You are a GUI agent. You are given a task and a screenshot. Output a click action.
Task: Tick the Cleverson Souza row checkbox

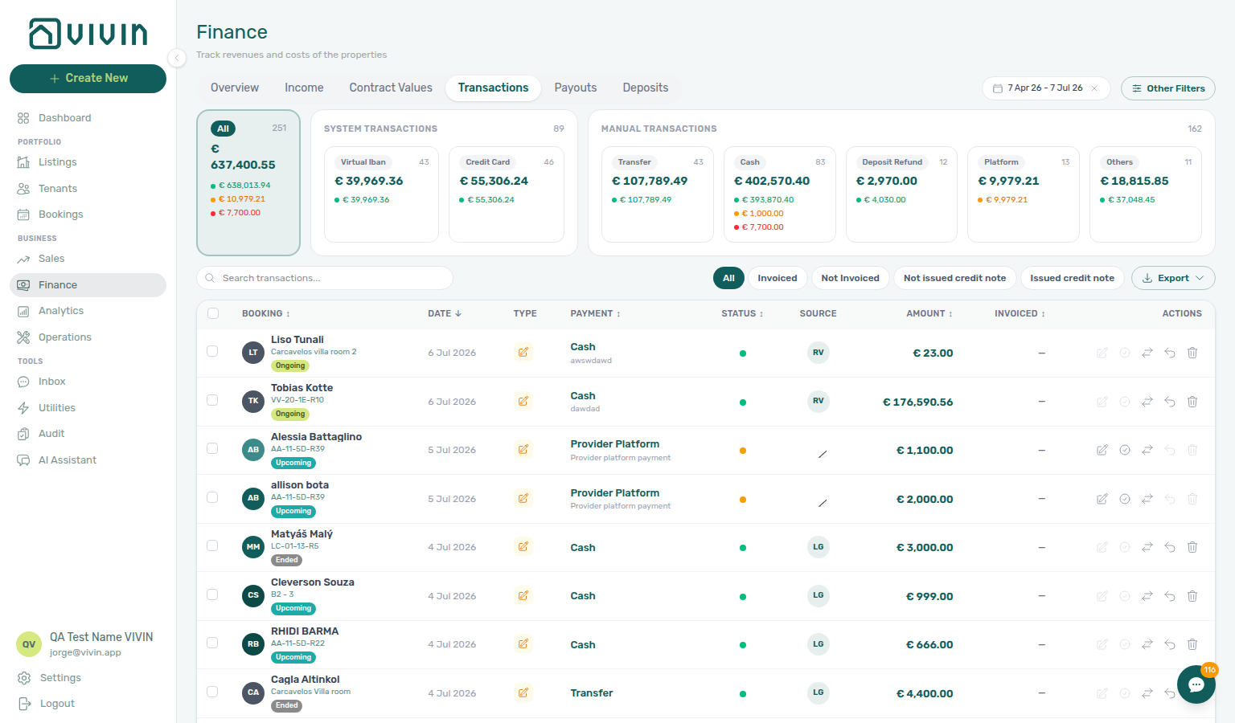(x=212, y=594)
